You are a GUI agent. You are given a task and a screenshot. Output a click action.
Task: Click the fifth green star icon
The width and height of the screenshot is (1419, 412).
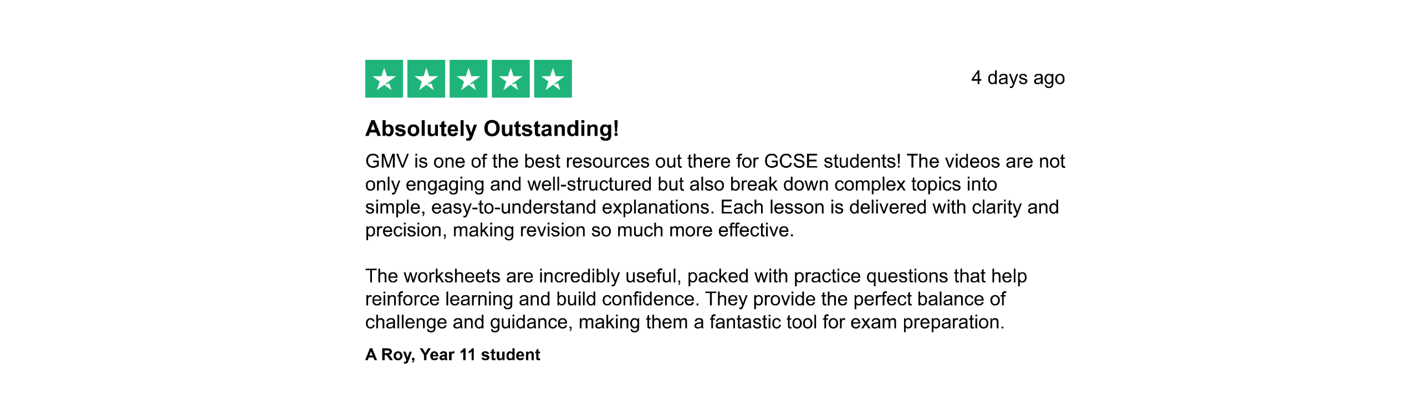coord(553,79)
